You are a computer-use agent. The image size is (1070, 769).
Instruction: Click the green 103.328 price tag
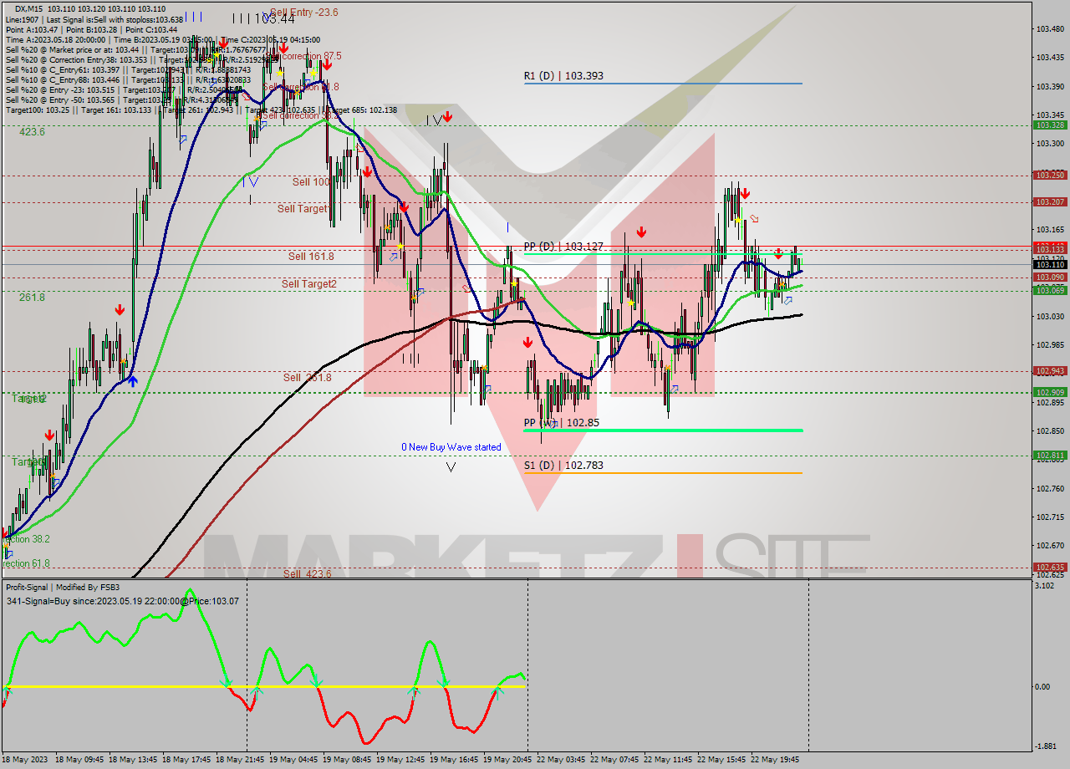[x=1050, y=125]
